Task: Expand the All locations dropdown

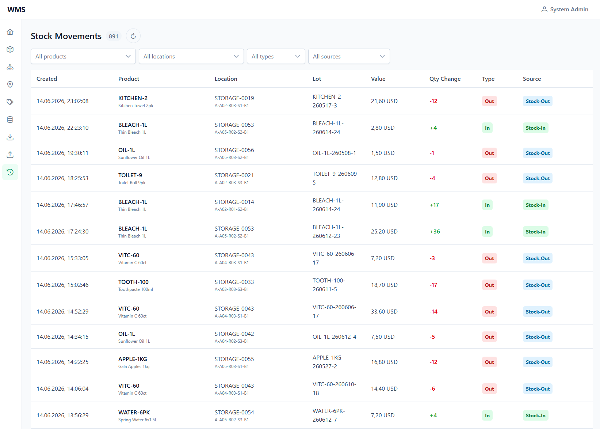Action: click(x=191, y=56)
